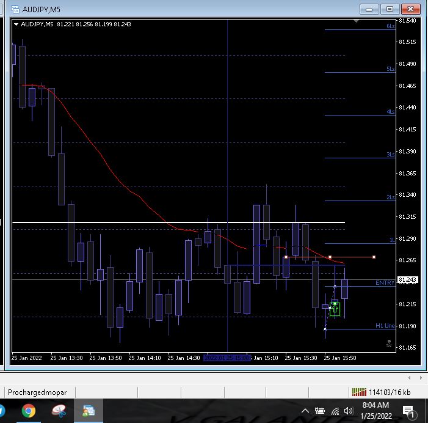This screenshot has height=423, width=428.
Task: Click the tab scroll right arrow
Action: tap(421, 378)
